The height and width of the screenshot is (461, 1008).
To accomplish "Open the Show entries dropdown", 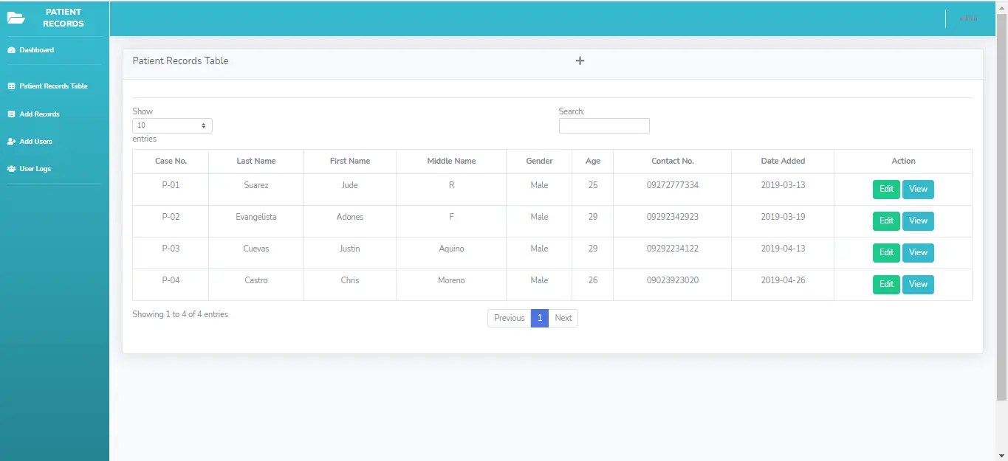I will point(171,125).
